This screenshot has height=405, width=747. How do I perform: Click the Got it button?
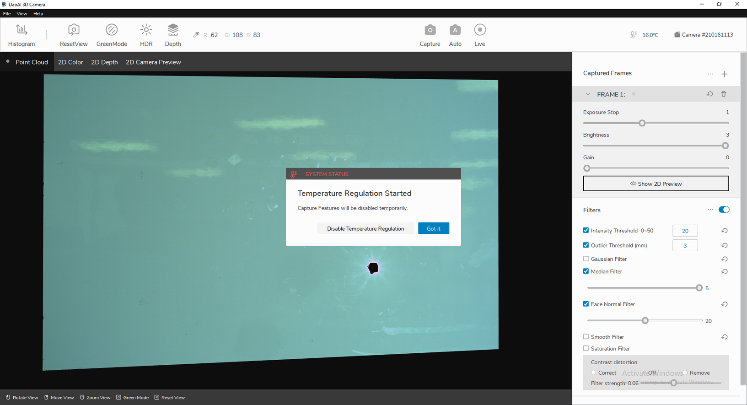click(433, 228)
